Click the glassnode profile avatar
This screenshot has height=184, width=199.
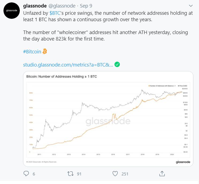[x=11, y=10]
